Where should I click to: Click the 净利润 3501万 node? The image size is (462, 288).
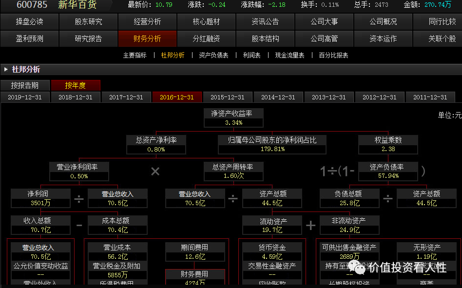point(40,198)
